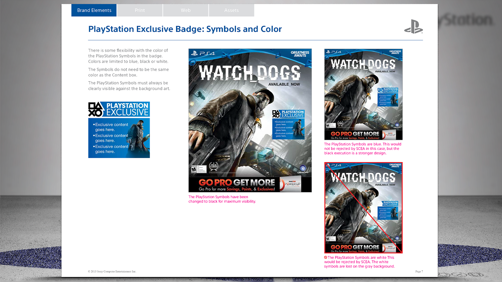Click the PlayStation Exclusive badge on blue-symbols poster
Viewport: 502px width, 282px height.
point(388,97)
